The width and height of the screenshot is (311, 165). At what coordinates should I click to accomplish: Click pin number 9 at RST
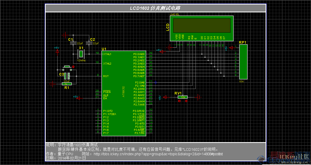[98, 75]
